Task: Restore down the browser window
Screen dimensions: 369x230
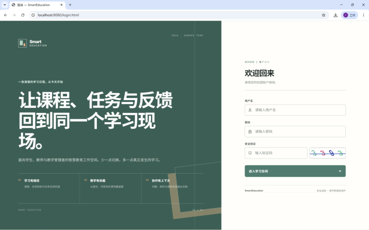Action: [352, 5]
